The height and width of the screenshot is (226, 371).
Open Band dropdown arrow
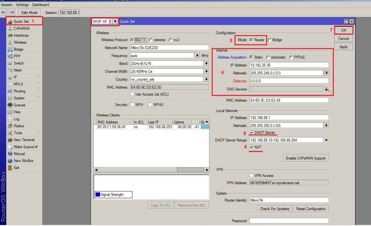206,63
